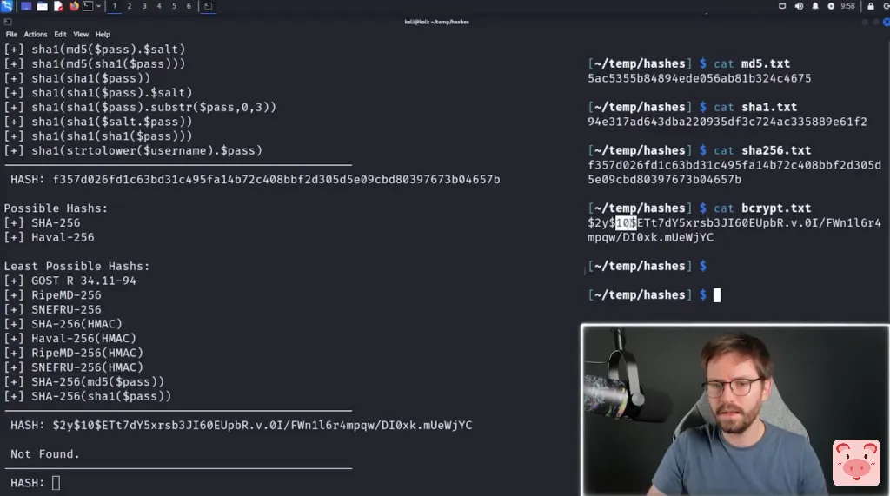Switch to workspace 4
The image size is (890, 496).
[159, 6]
